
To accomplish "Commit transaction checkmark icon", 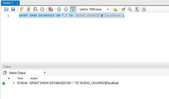I will [x=59, y=9].
